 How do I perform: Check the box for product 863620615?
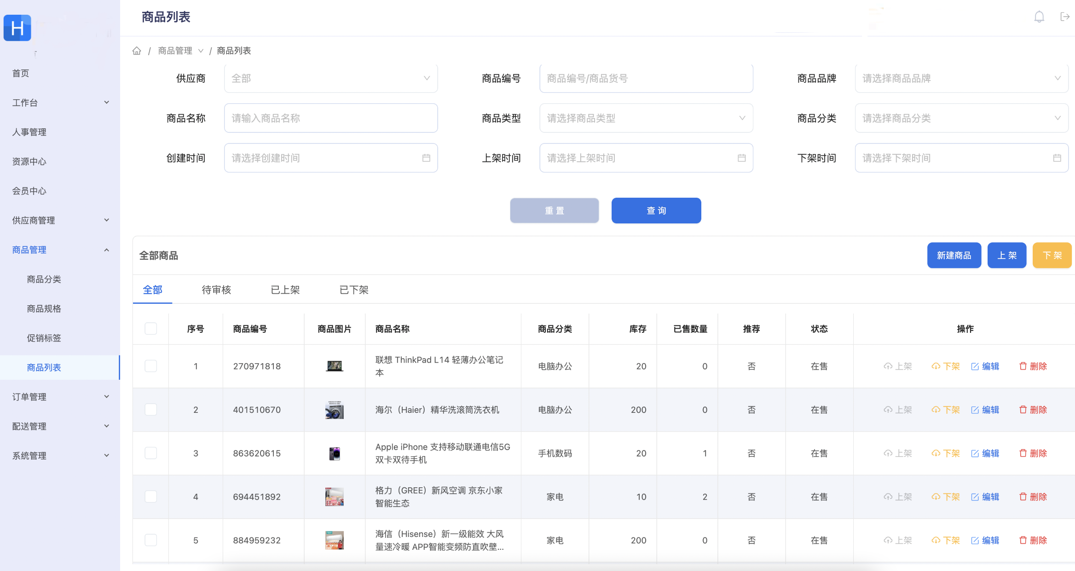click(x=151, y=453)
